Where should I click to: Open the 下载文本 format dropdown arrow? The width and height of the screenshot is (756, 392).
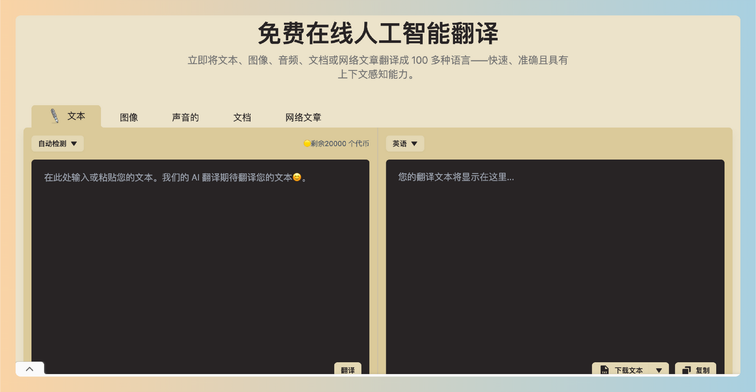click(x=659, y=370)
